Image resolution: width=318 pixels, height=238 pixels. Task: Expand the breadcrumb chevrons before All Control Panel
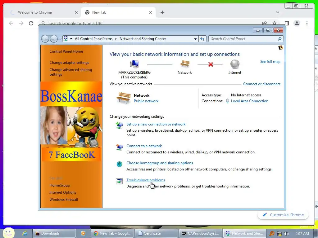(x=71, y=38)
